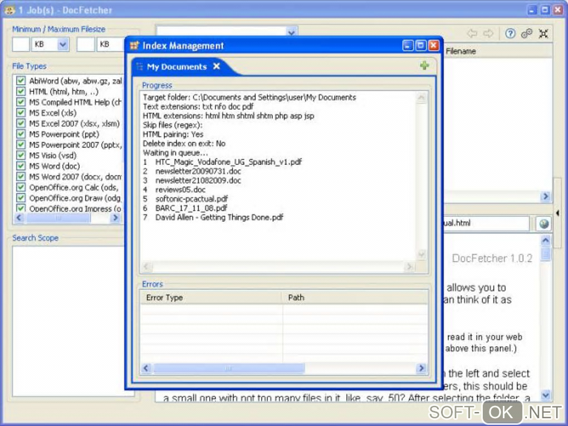
Task: Toggle MS Excel 2007 checkbox
Action: pos(21,123)
